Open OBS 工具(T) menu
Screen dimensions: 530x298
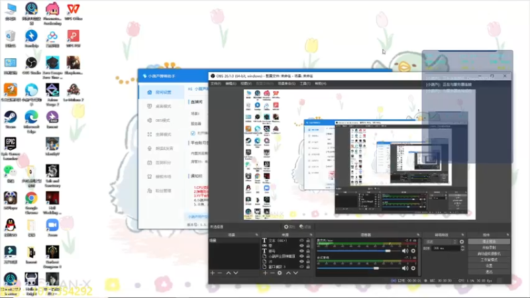pyautogui.click(x=305, y=83)
